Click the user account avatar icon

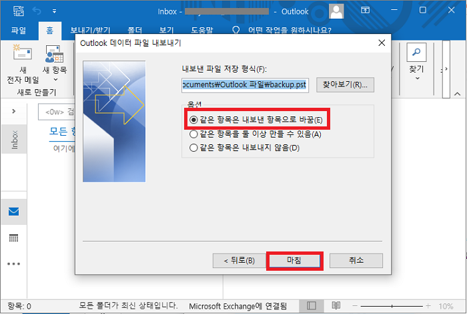(x=336, y=11)
